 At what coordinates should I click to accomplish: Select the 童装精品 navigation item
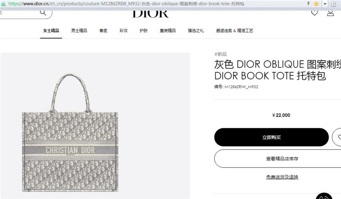coord(168,31)
